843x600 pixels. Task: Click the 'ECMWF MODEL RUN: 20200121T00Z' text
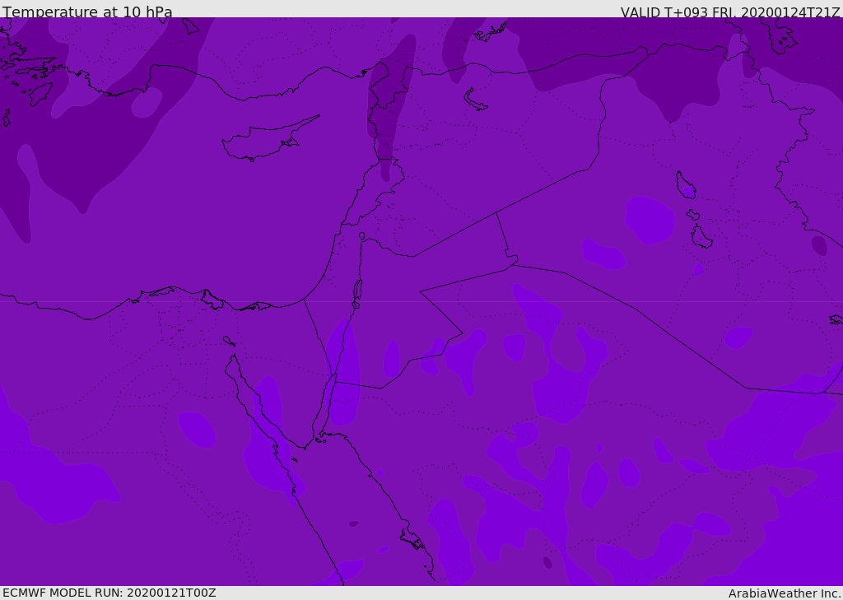click(109, 593)
